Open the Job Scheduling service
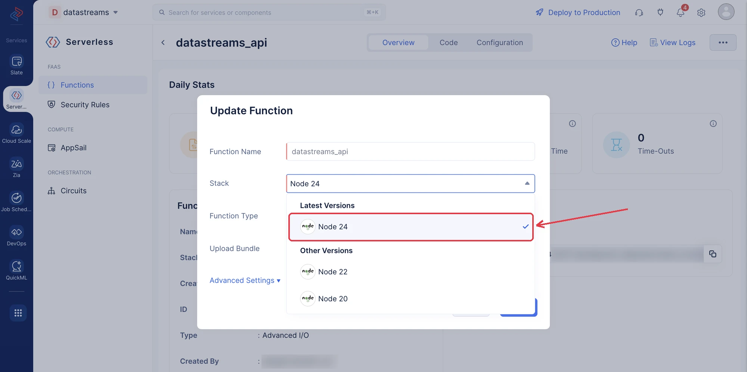This screenshot has width=747, height=372. tap(16, 202)
